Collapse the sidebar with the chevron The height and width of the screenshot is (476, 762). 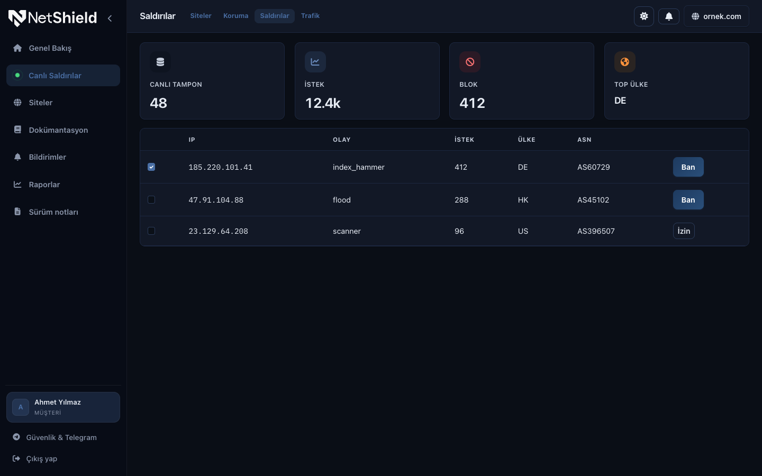pos(110,18)
